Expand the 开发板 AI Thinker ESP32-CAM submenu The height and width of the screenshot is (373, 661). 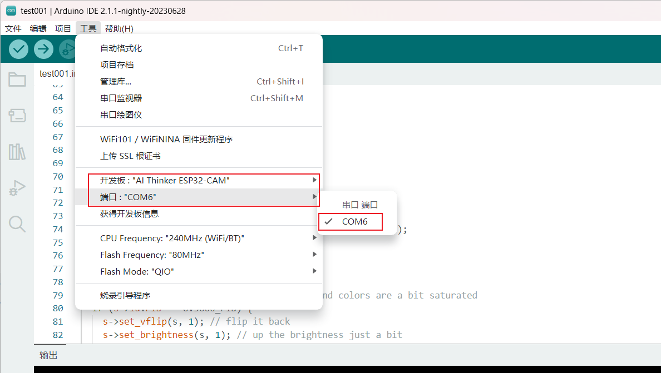[x=199, y=180]
